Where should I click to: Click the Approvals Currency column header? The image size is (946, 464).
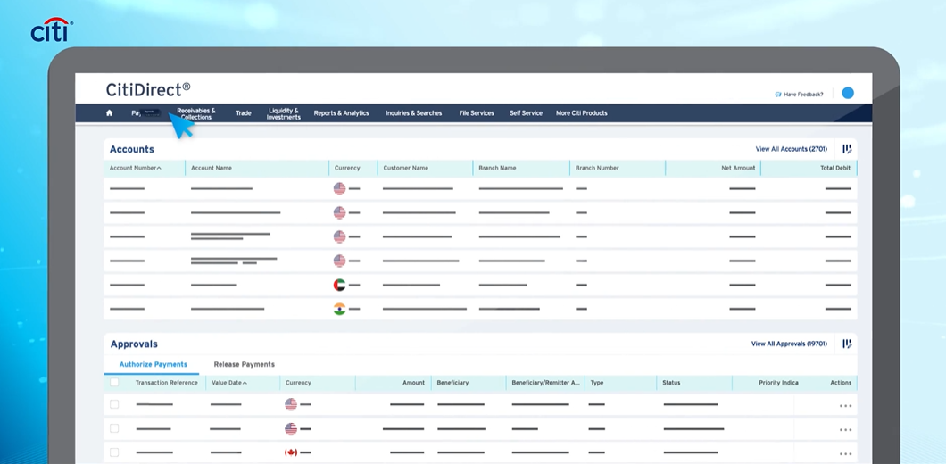[x=299, y=383]
